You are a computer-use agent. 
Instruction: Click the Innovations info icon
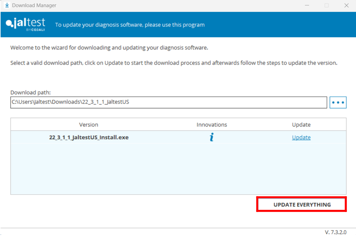pos(212,137)
